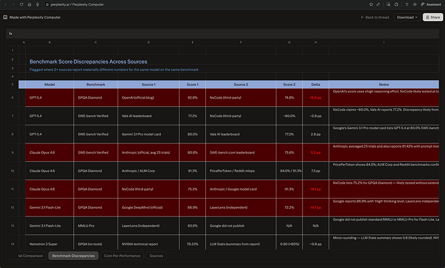Select the red 18.0 pp delta cell
This screenshot has height=268, width=445.
point(315,97)
